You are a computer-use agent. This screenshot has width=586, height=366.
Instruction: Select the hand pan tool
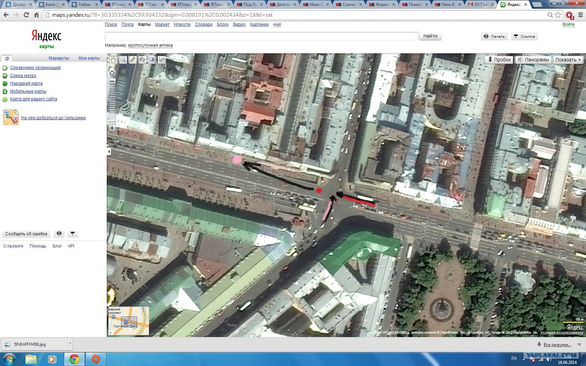coord(113,60)
